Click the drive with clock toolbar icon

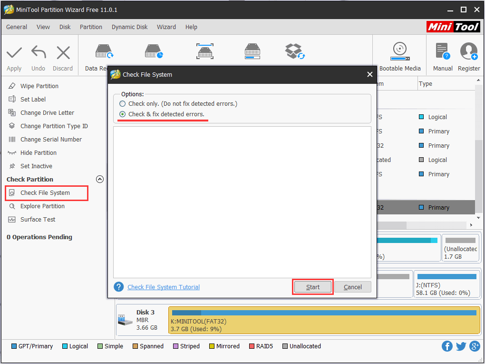(154, 51)
